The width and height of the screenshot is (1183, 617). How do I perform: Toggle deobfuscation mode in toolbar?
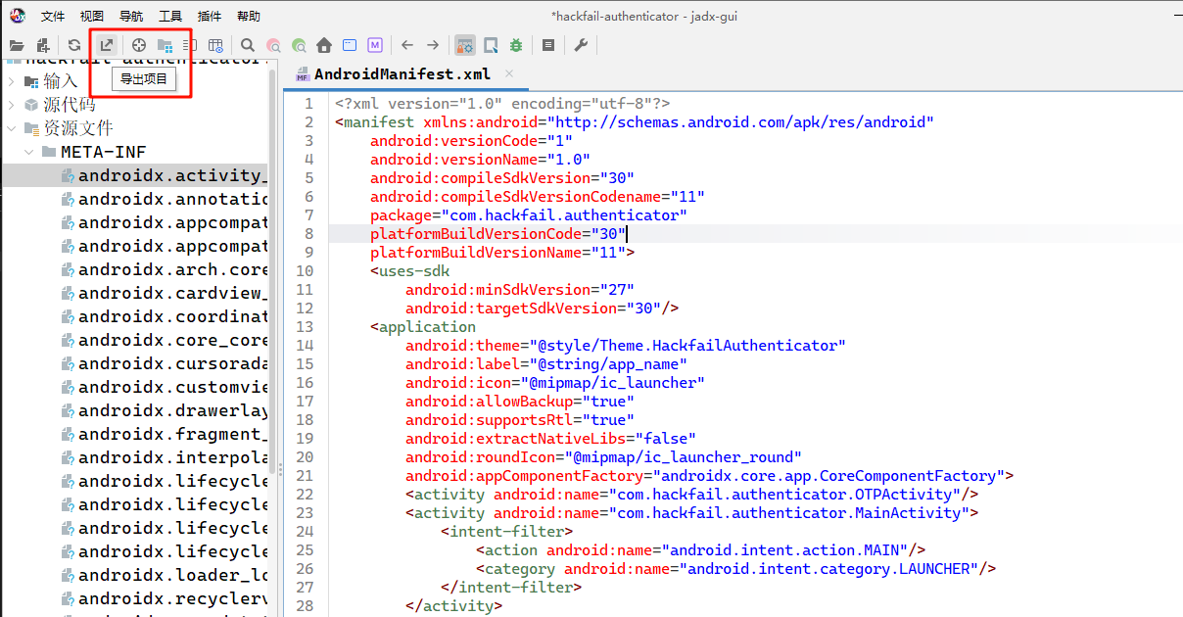(464, 45)
